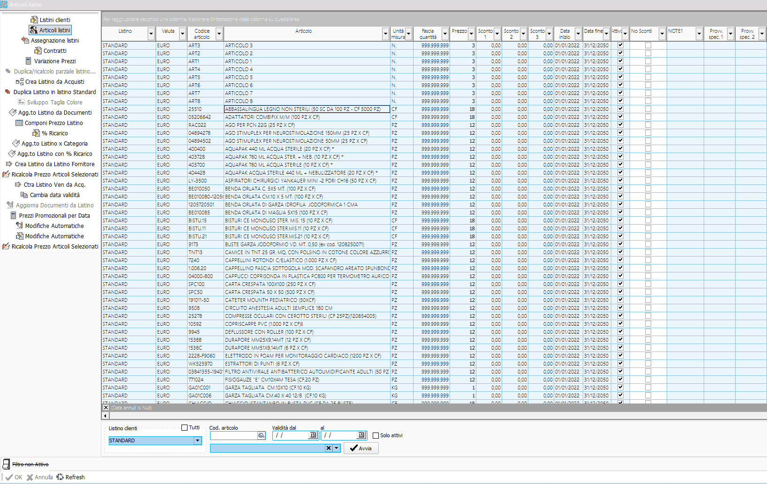Open the Articolo column filter dropdown
Screen dimensions: 767x484
pos(385,34)
